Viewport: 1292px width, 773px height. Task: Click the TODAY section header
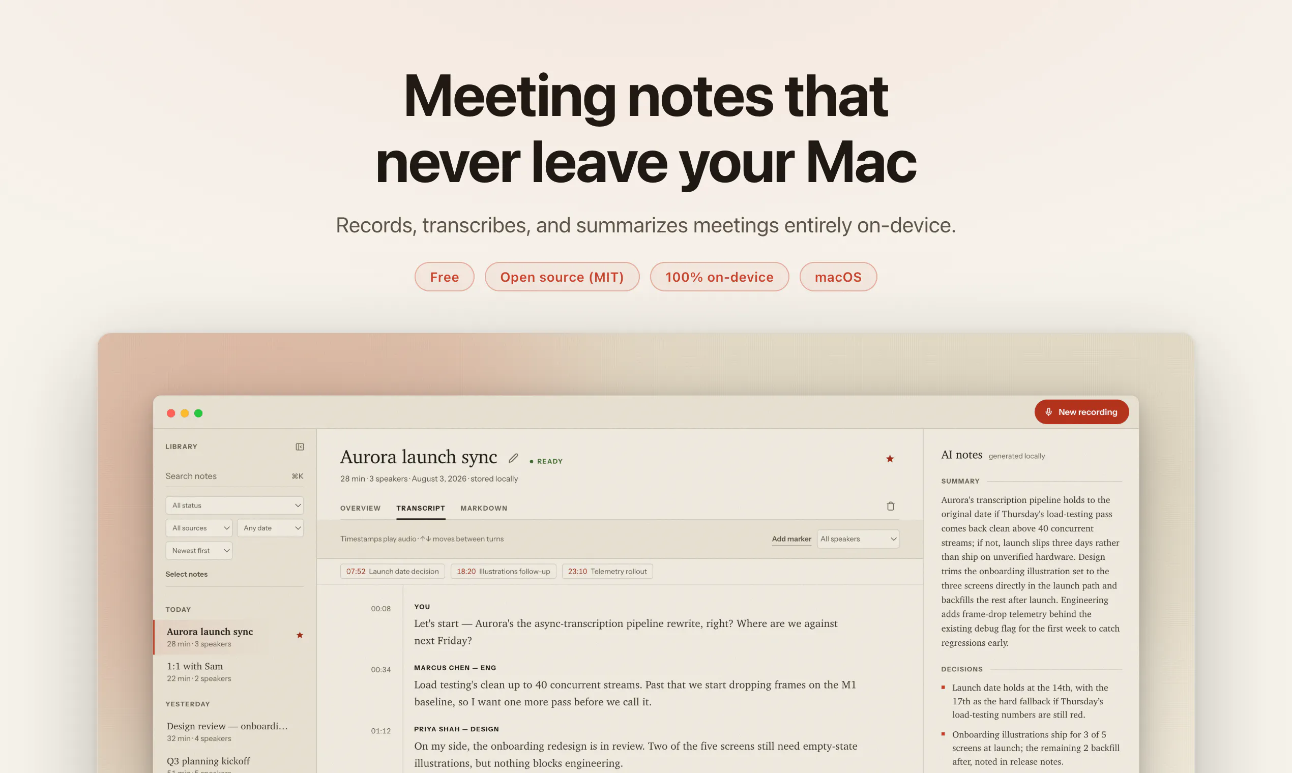(178, 609)
